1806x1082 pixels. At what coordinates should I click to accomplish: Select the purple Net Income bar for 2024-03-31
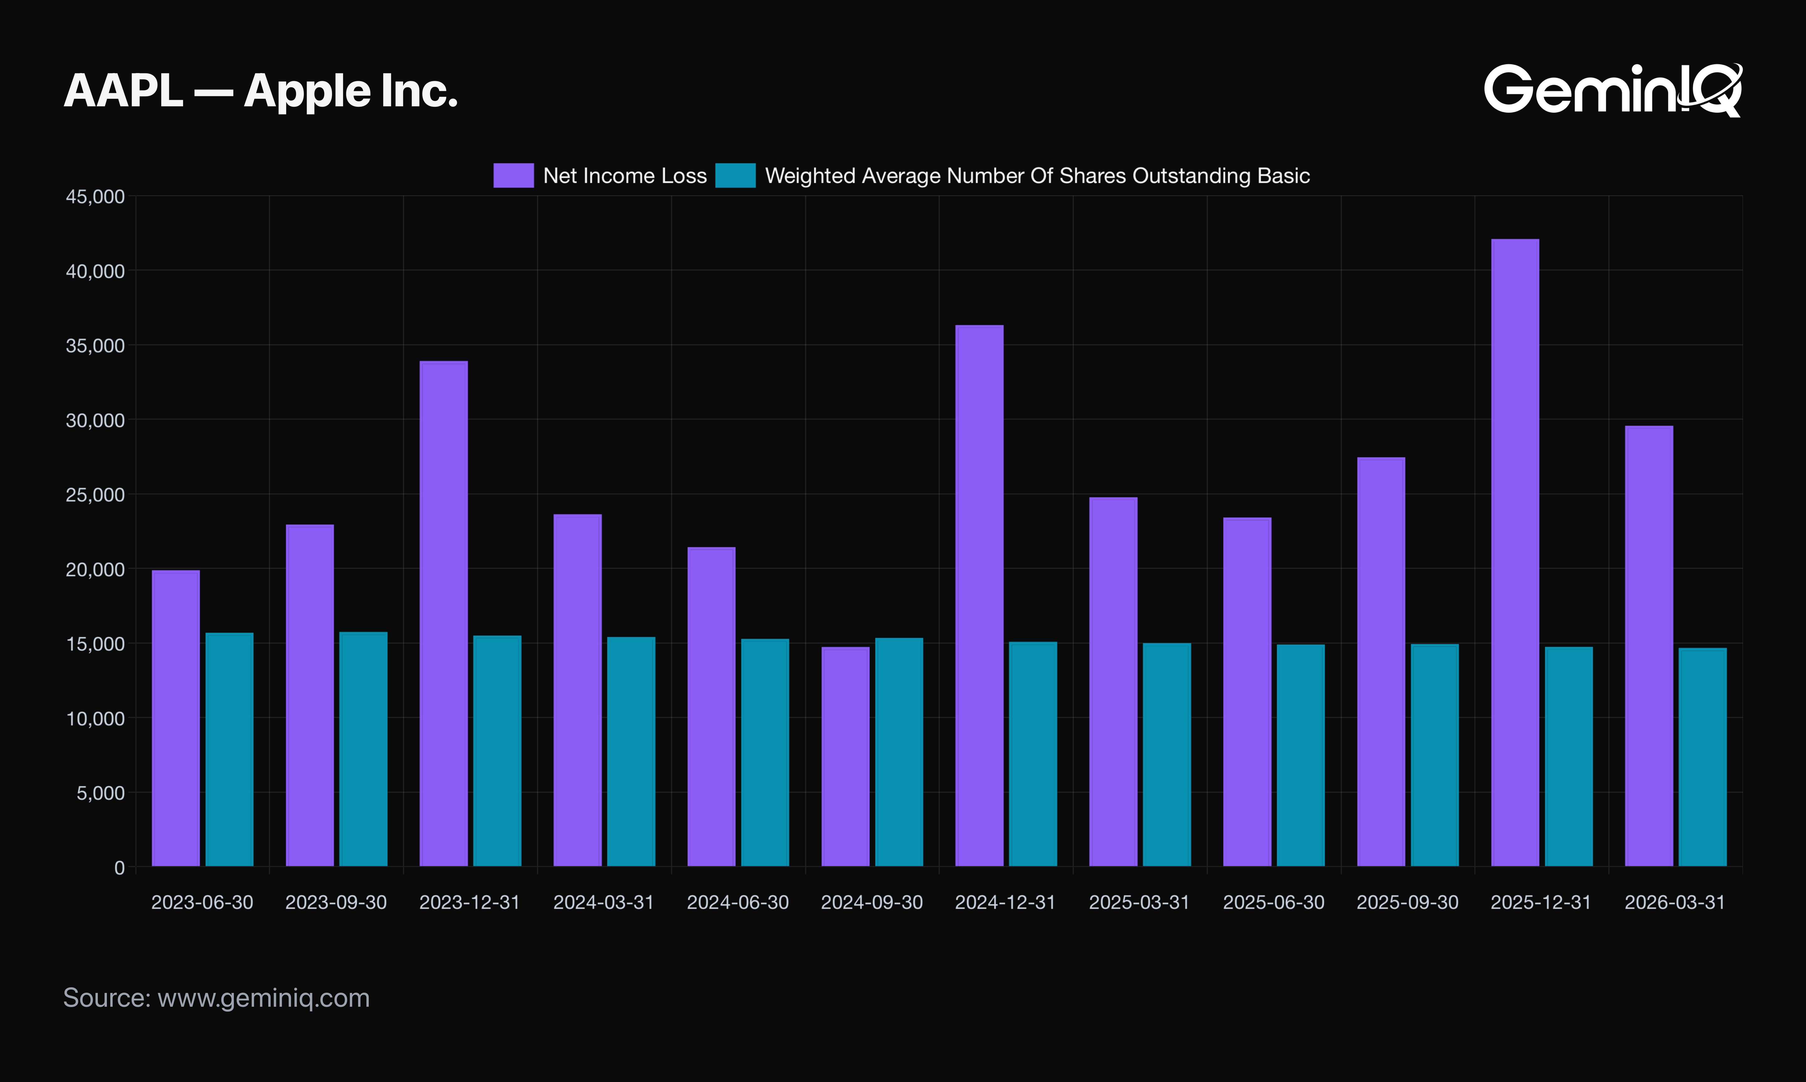[x=578, y=691]
